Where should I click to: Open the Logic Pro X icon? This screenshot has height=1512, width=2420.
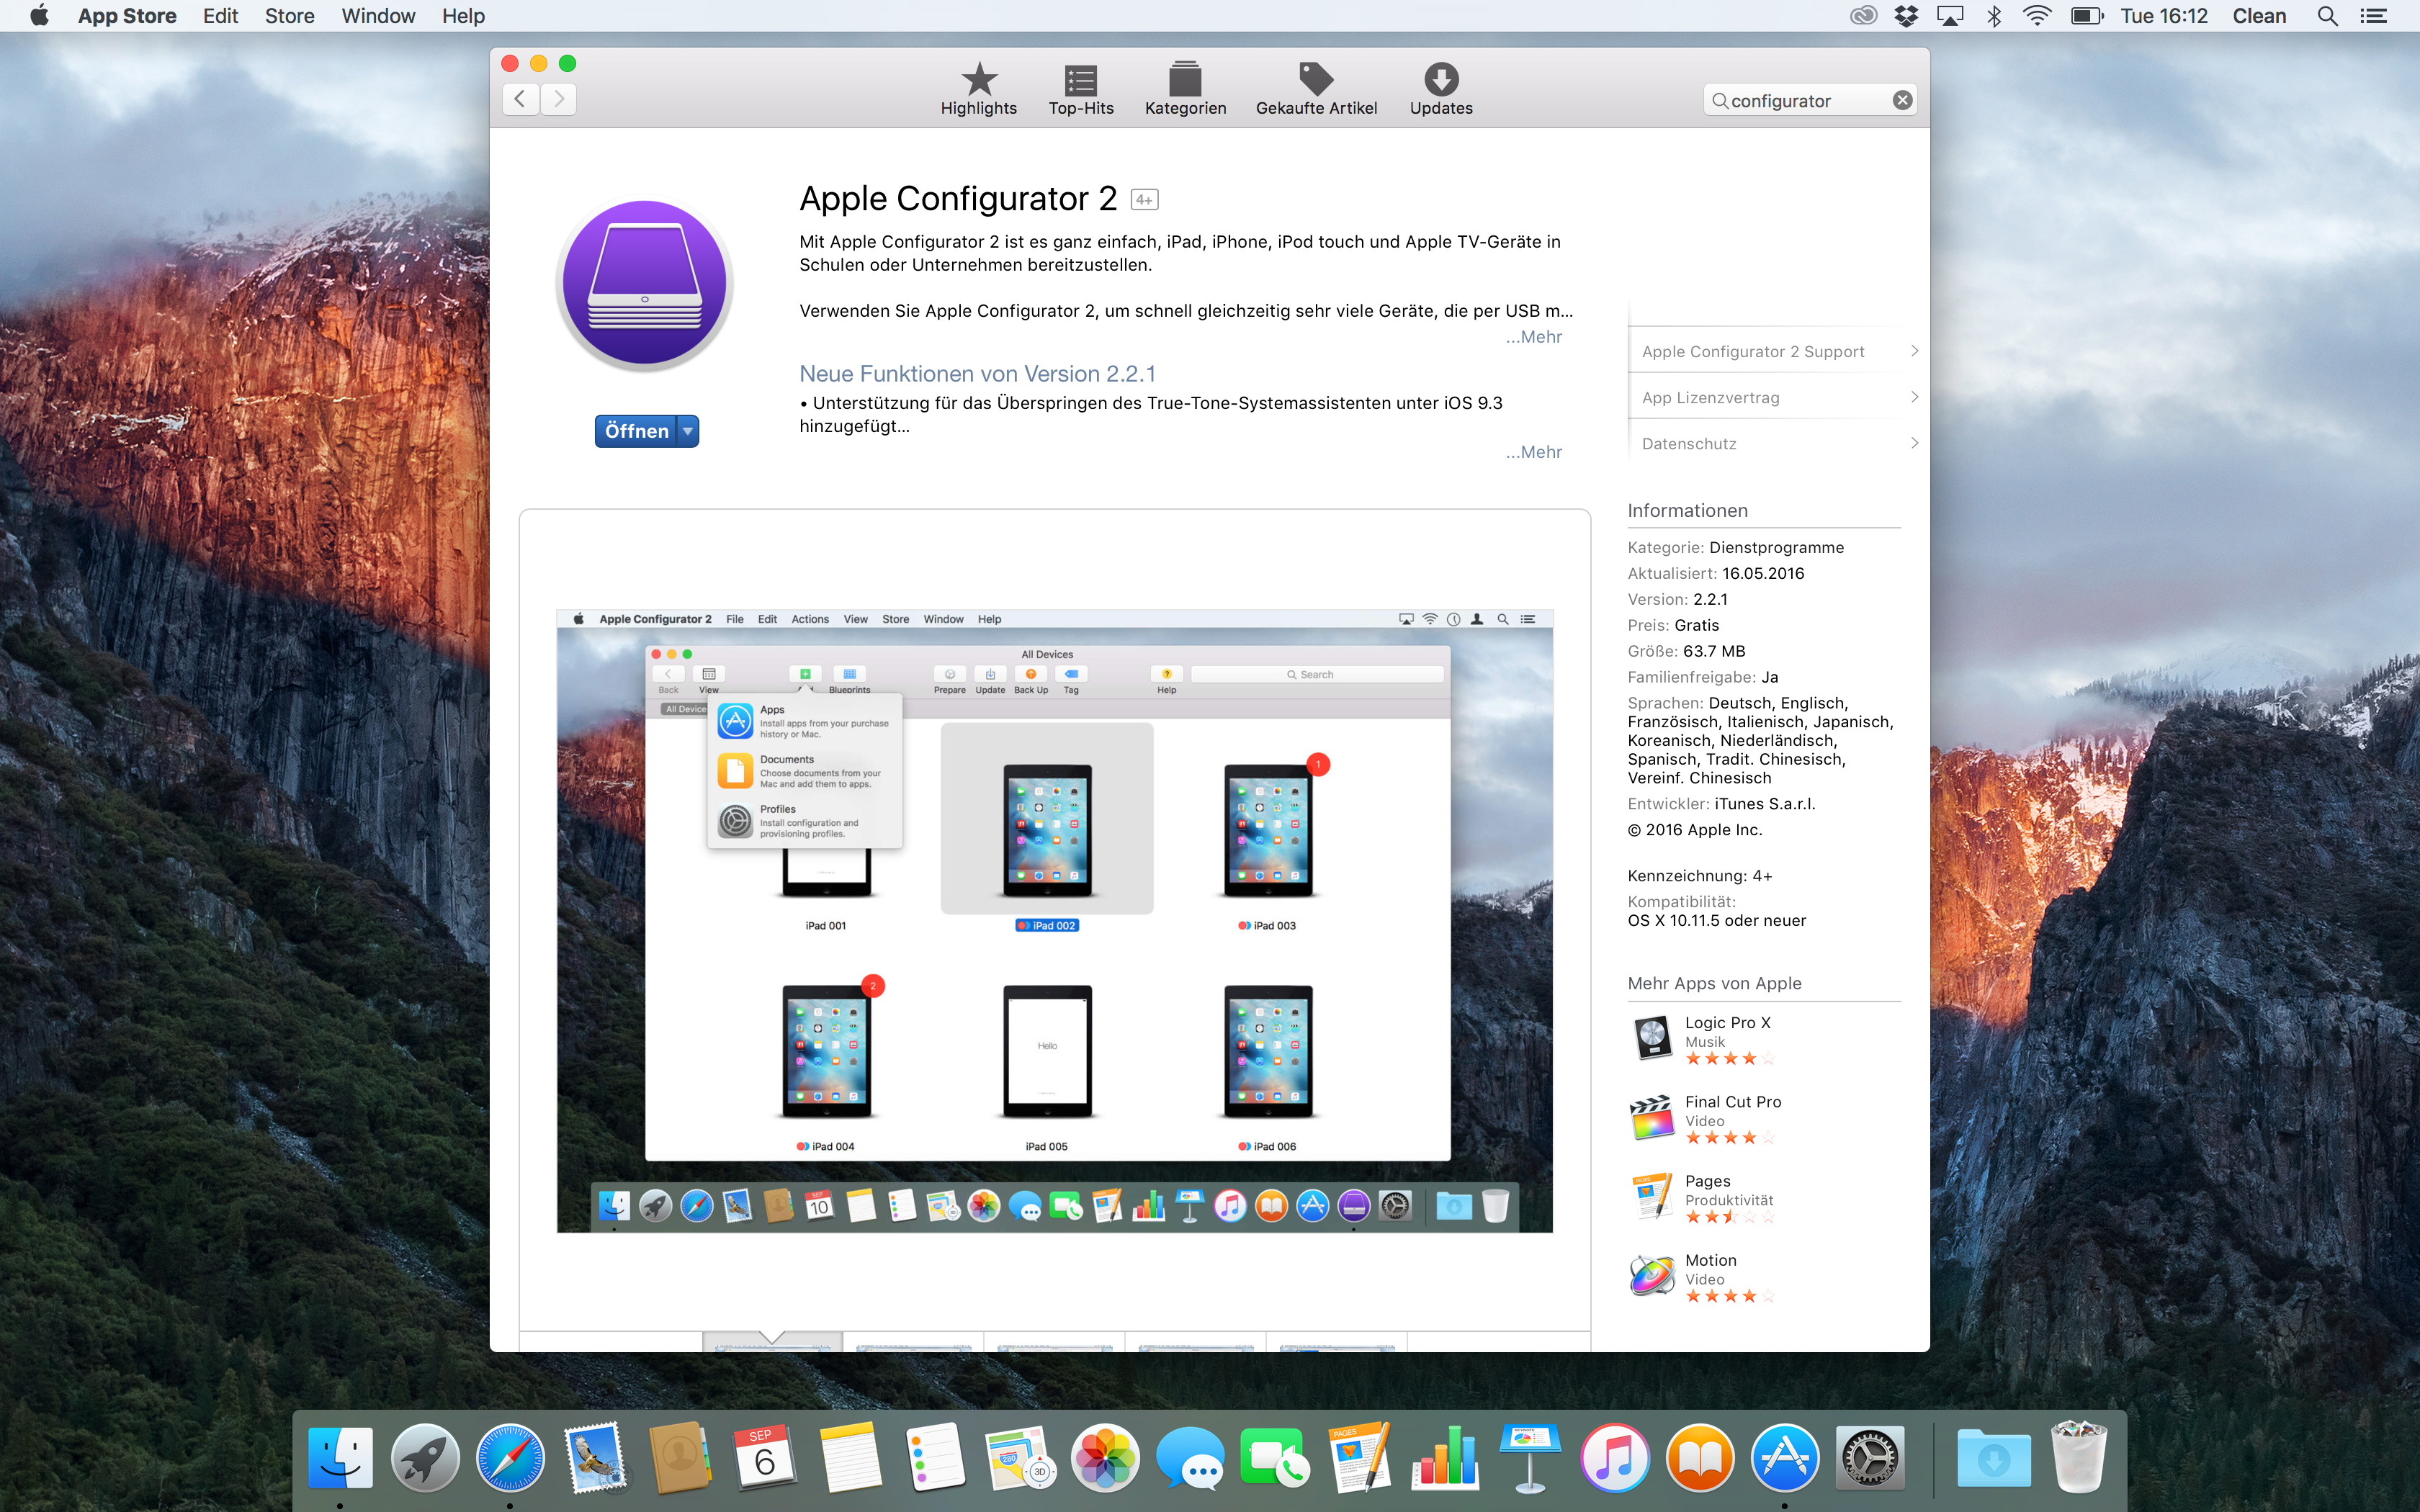[1652, 1038]
